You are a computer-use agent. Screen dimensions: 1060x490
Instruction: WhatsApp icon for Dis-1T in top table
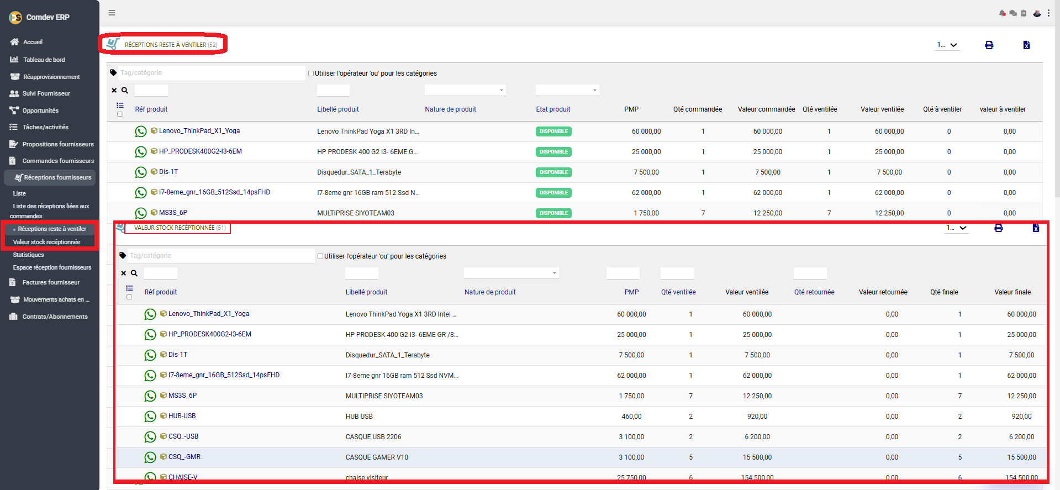click(141, 172)
